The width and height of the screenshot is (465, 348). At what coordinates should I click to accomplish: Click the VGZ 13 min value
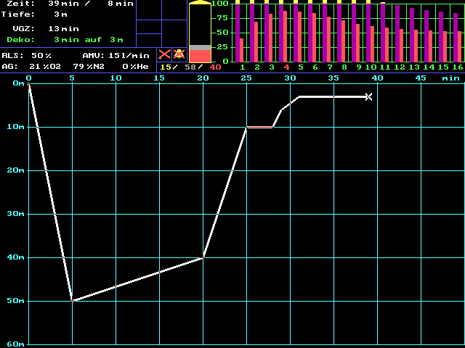pos(64,28)
